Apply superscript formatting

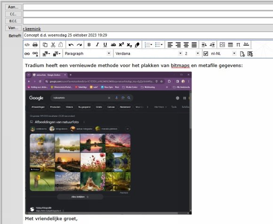tap(121, 45)
